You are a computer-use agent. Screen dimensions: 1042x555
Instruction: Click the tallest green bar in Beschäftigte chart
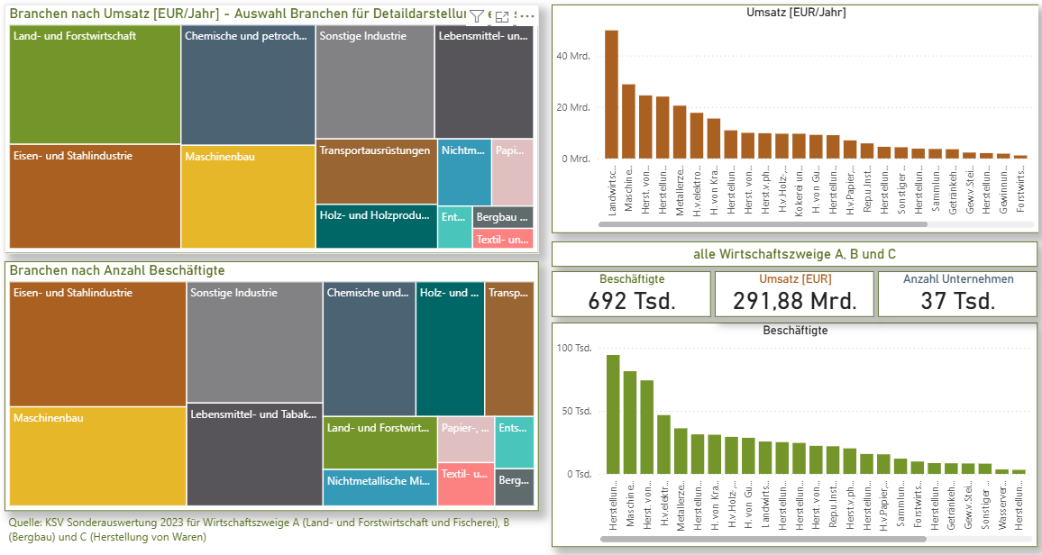(x=613, y=414)
